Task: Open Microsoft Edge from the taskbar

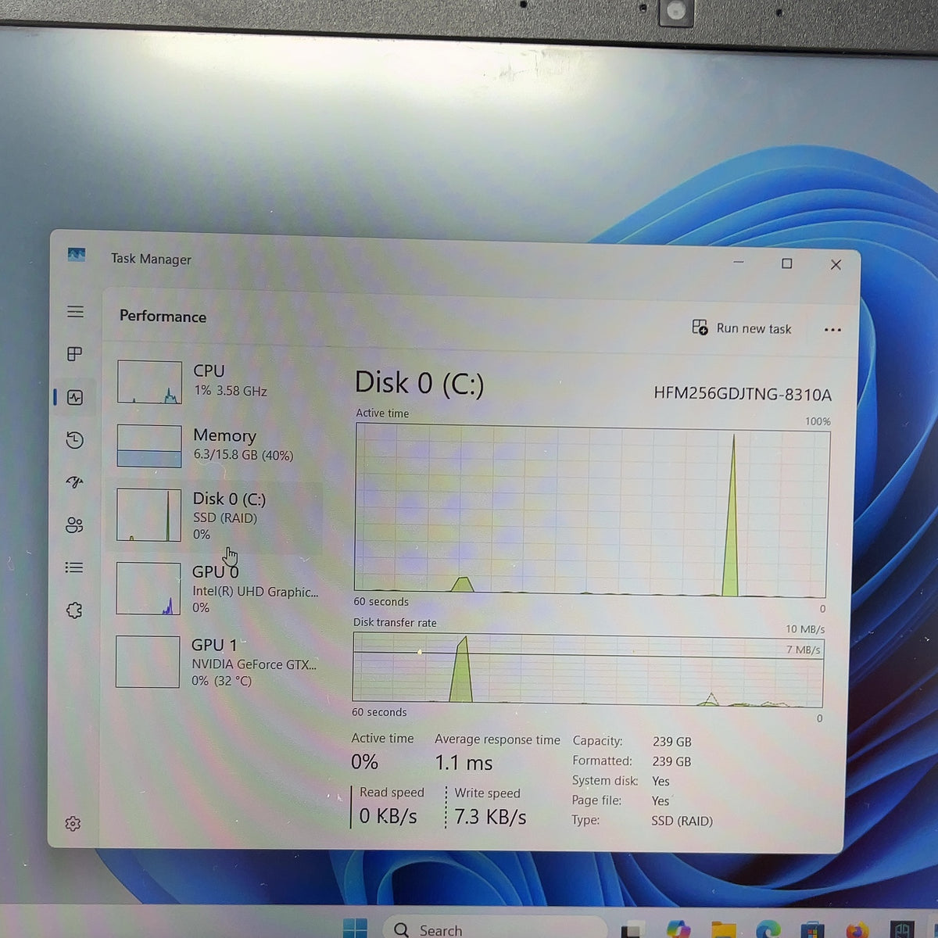Action: pyautogui.click(x=768, y=930)
